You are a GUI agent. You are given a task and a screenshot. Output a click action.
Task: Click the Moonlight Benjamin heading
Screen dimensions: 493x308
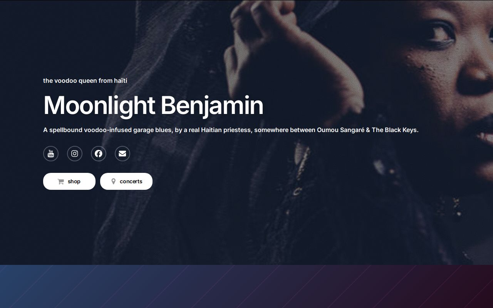pyautogui.click(x=153, y=105)
